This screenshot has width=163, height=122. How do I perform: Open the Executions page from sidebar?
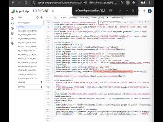click(12, 38)
